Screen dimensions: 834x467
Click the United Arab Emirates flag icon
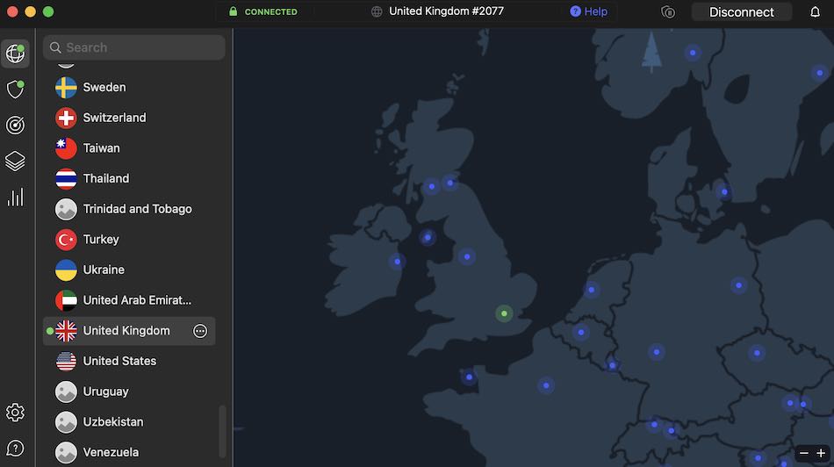click(66, 300)
